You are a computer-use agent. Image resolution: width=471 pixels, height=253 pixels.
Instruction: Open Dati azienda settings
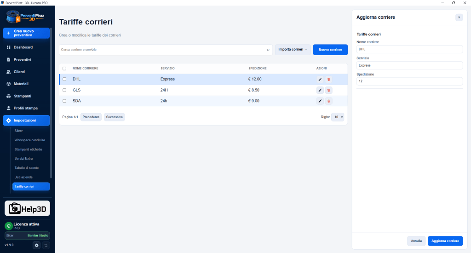(x=23, y=177)
